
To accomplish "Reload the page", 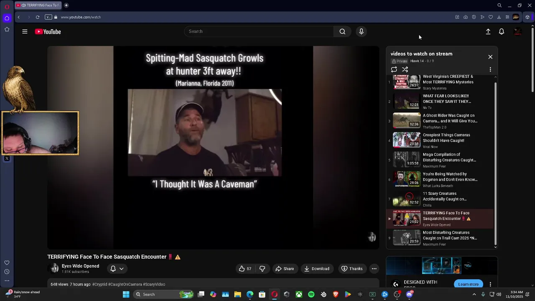I will pyautogui.click(x=38, y=17).
